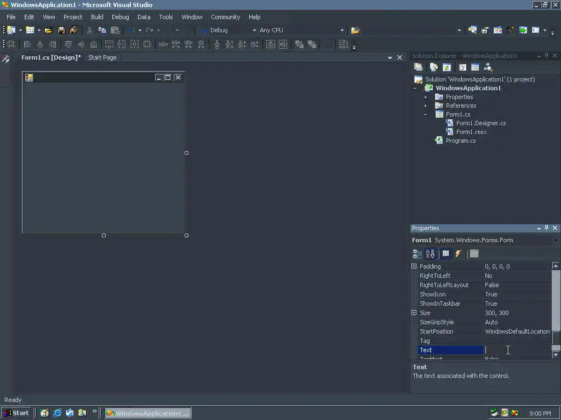Image resolution: width=561 pixels, height=420 pixels.
Task: Switch to the Start Page tab
Action: tap(102, 57)
